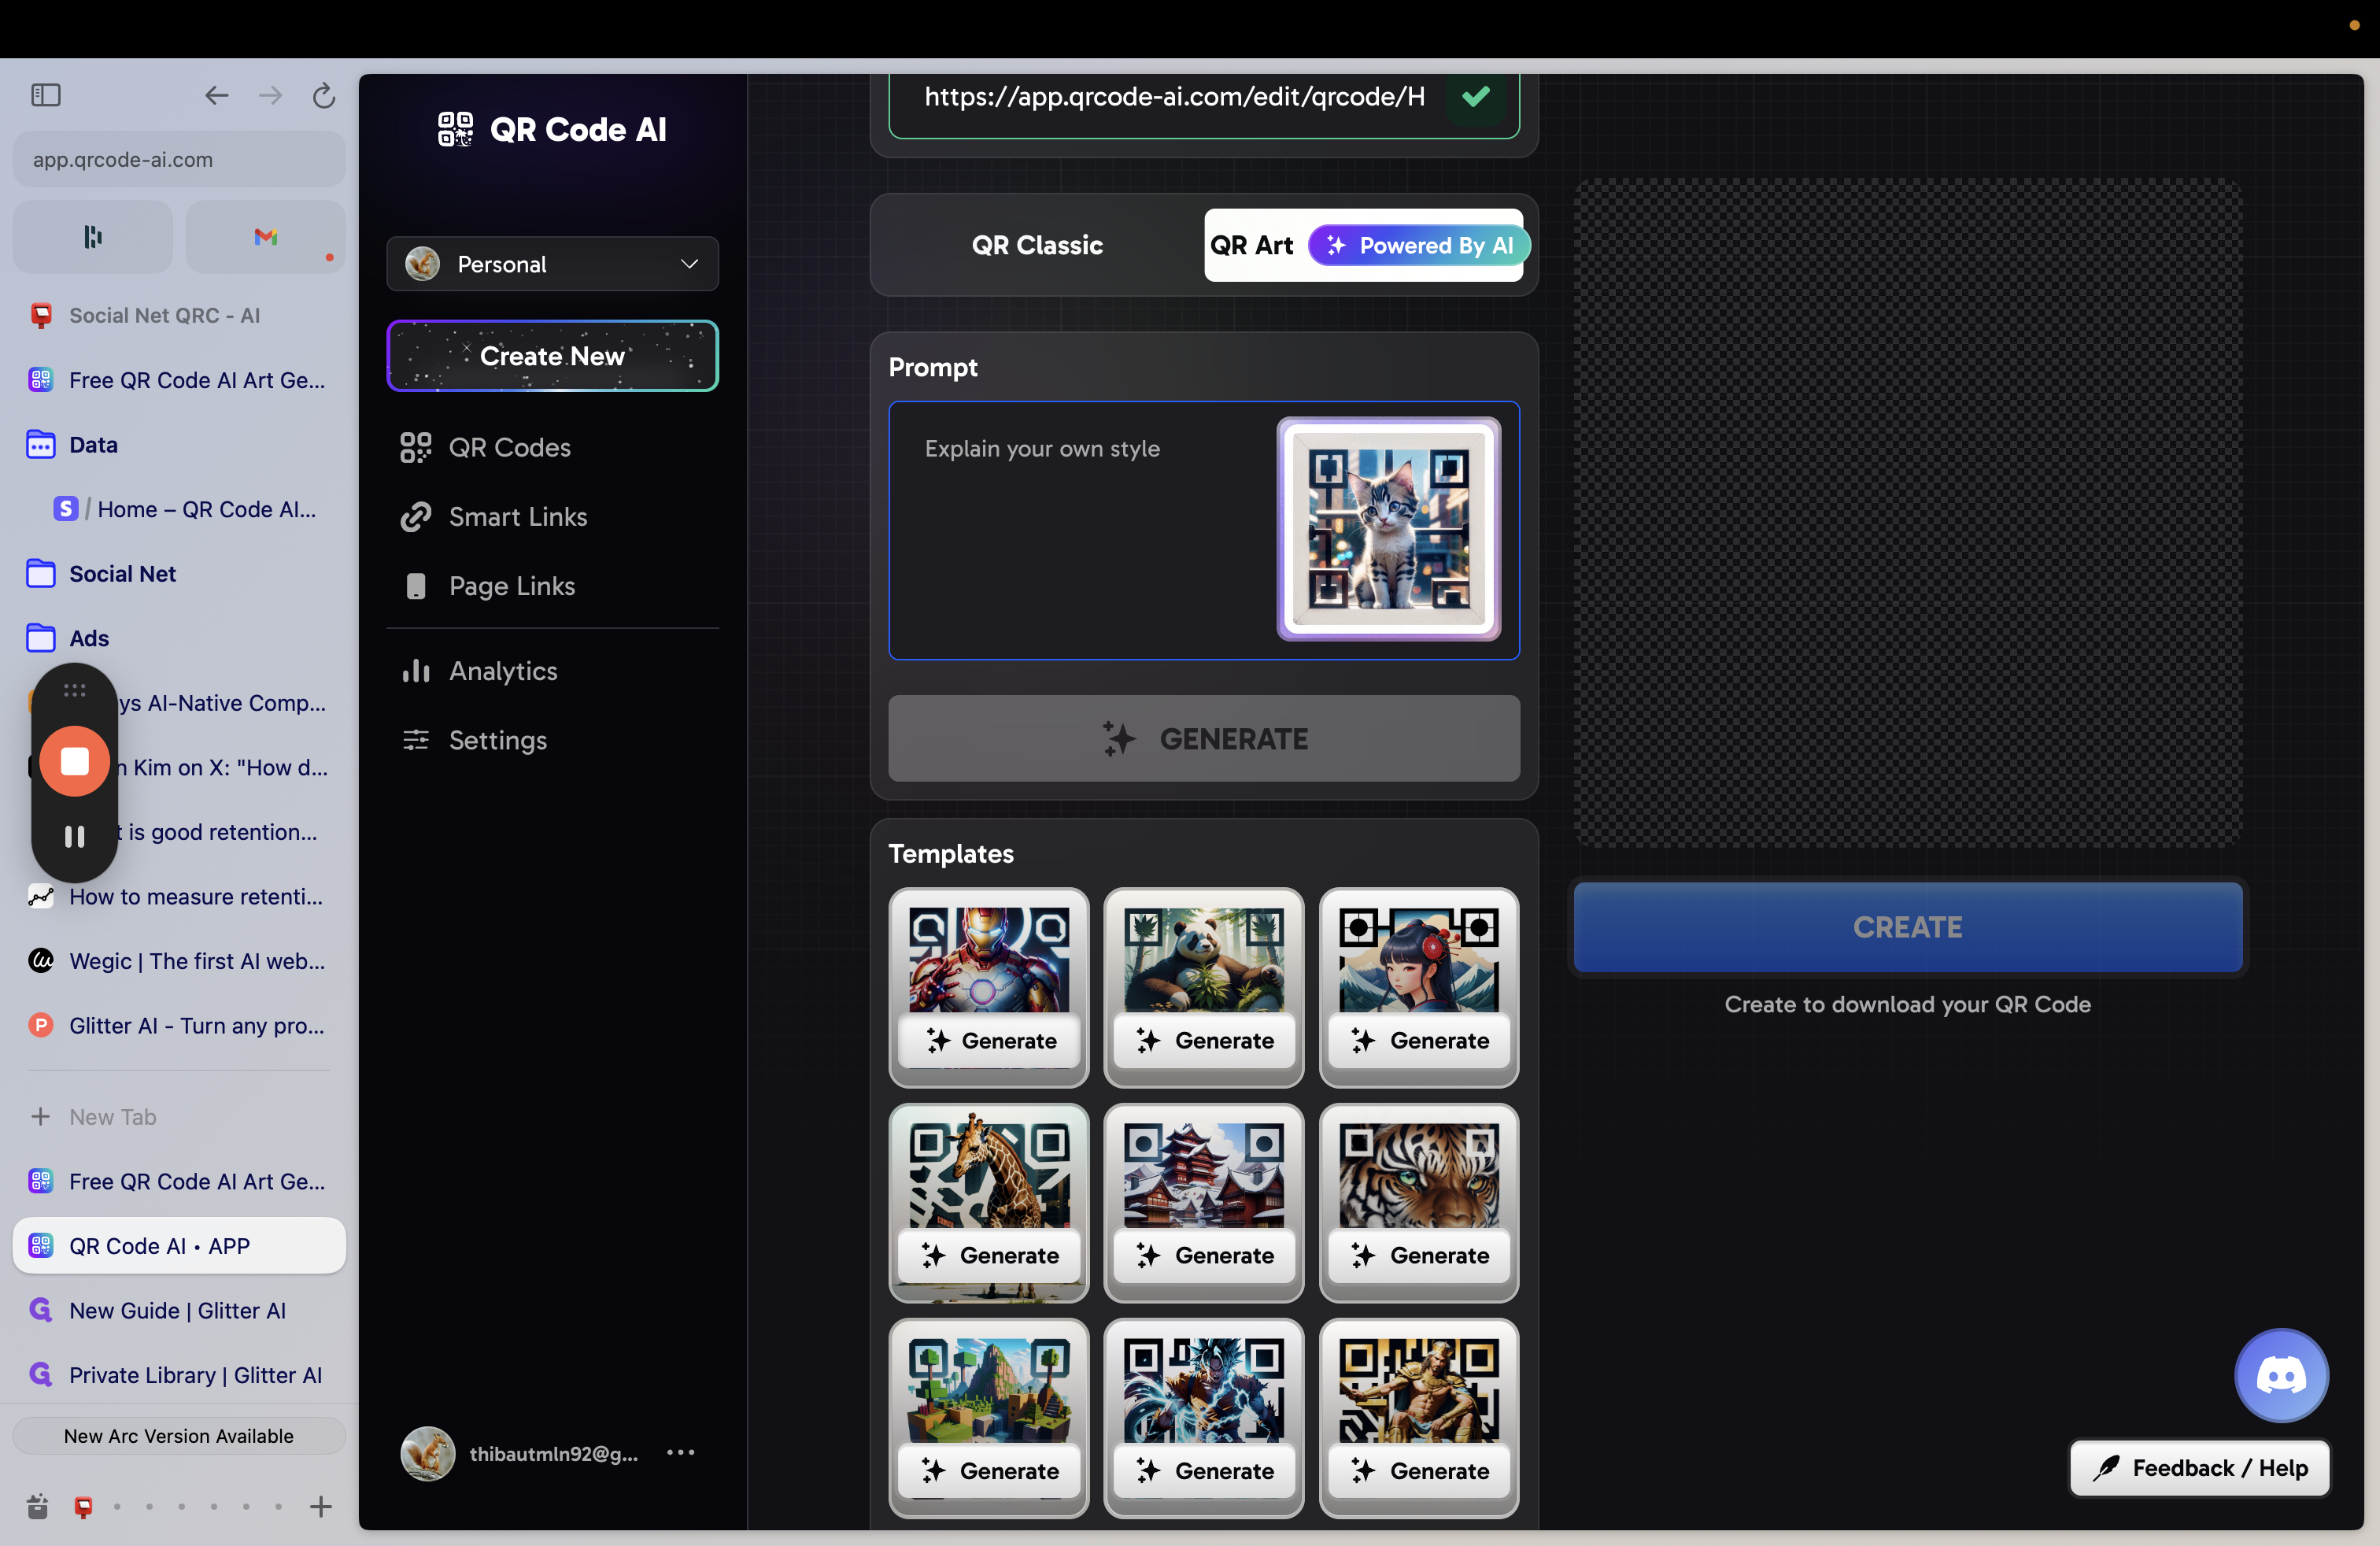Grab the recorder drag handle dots

click(x=74, y=690)
